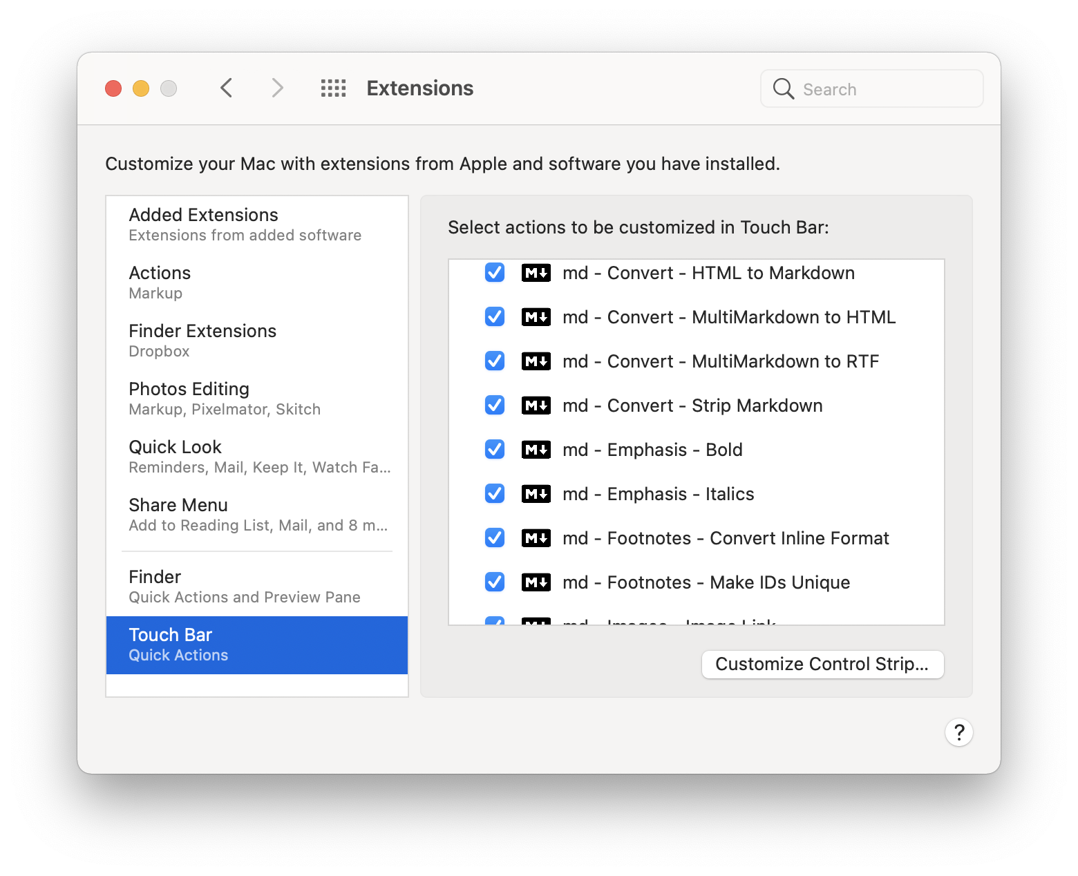Click the magnifying glass search icon
The width and height of the screenshot is (1078, 876).
pyautogui.click(x=783, y=88)
